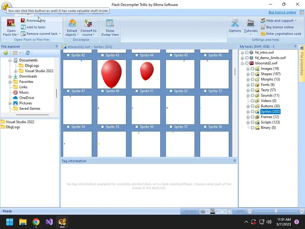Pin the My tasks panel
The width and height of the screenshot is (305, 229).
pos(295,46)
